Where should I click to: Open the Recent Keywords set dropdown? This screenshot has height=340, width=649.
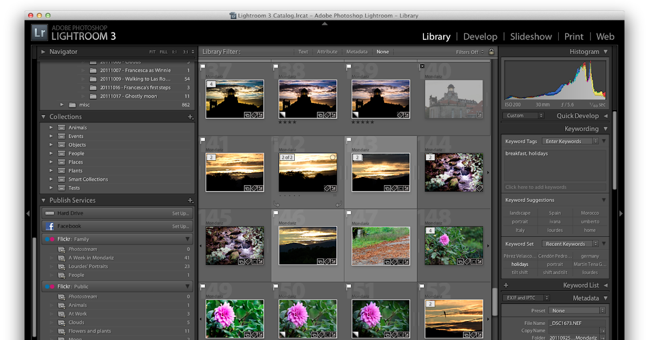569,244
